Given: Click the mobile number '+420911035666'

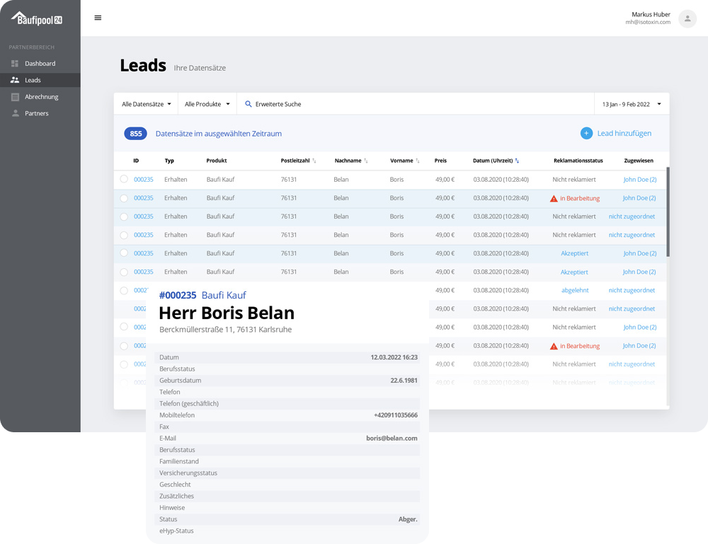Looking at the screenshot, I should click(396, 415).
